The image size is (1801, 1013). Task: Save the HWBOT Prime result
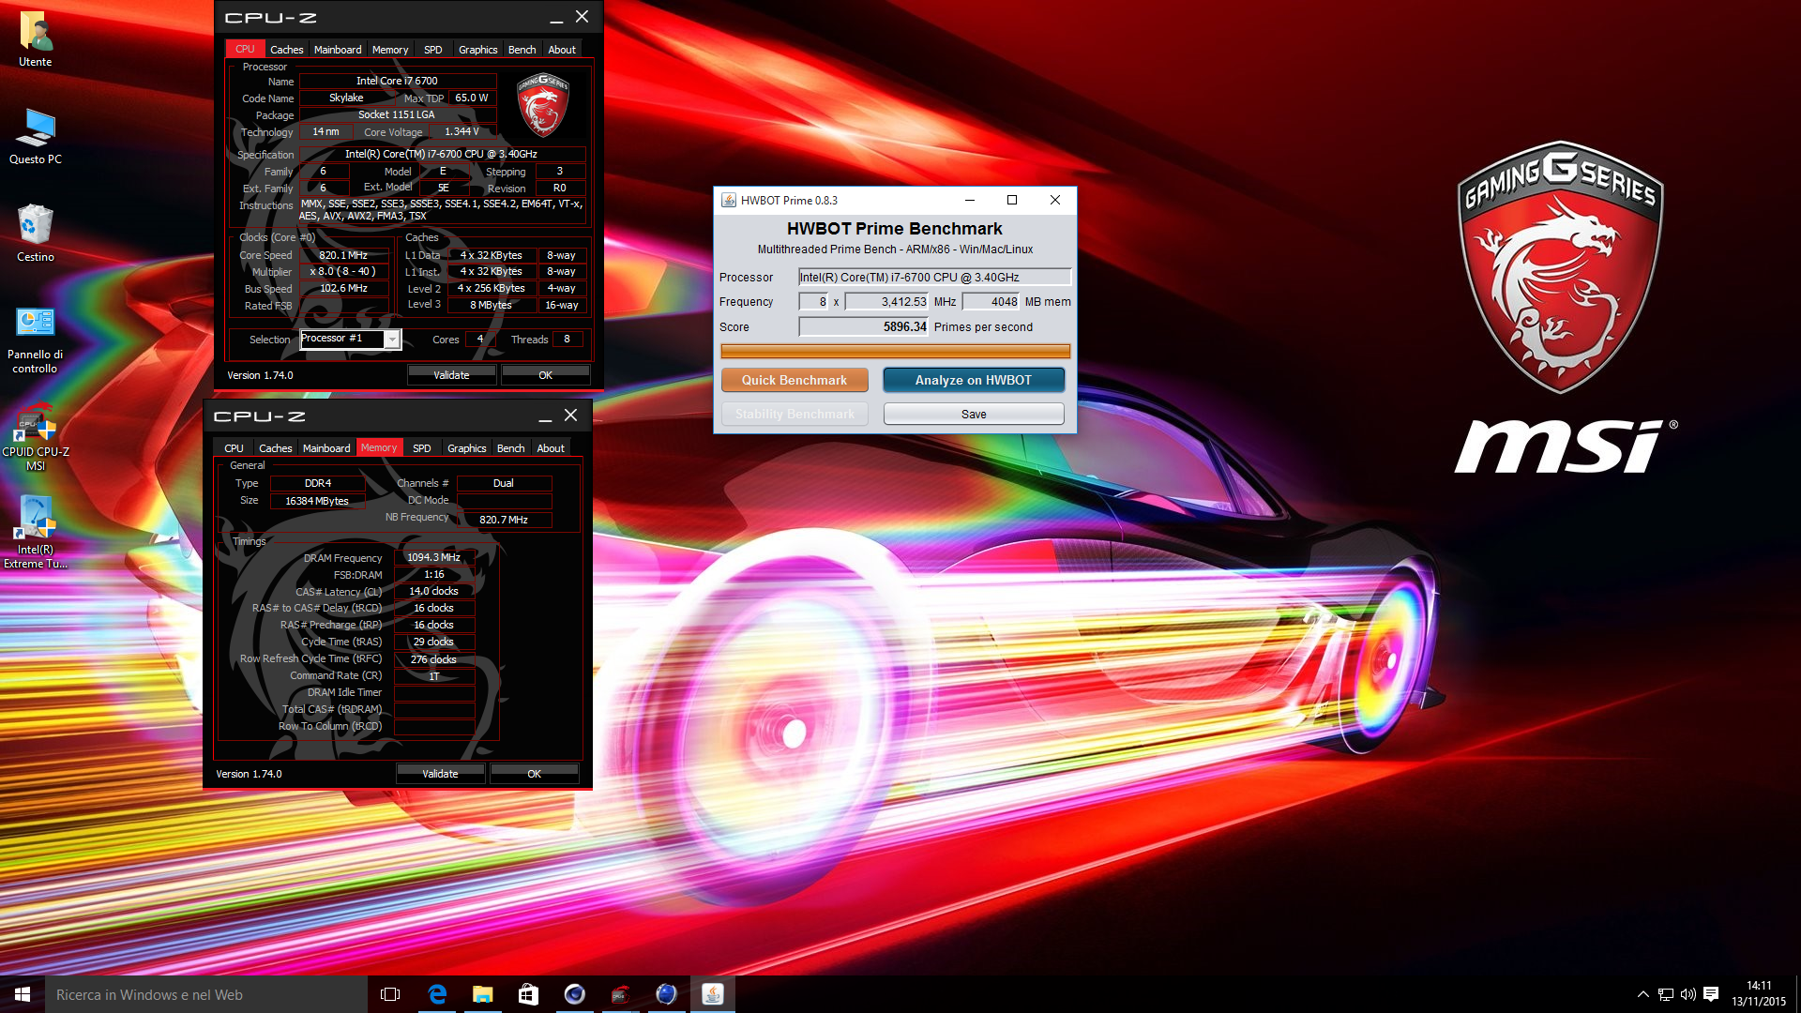pyautogui.click(x=974, y=414)
